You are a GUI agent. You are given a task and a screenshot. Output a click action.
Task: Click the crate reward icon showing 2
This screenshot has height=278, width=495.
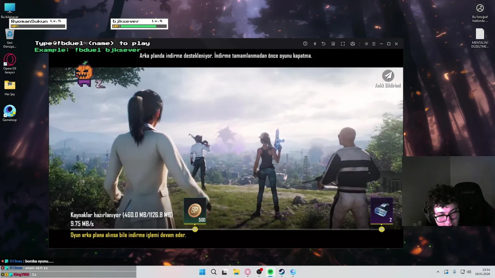coord(382,211)
